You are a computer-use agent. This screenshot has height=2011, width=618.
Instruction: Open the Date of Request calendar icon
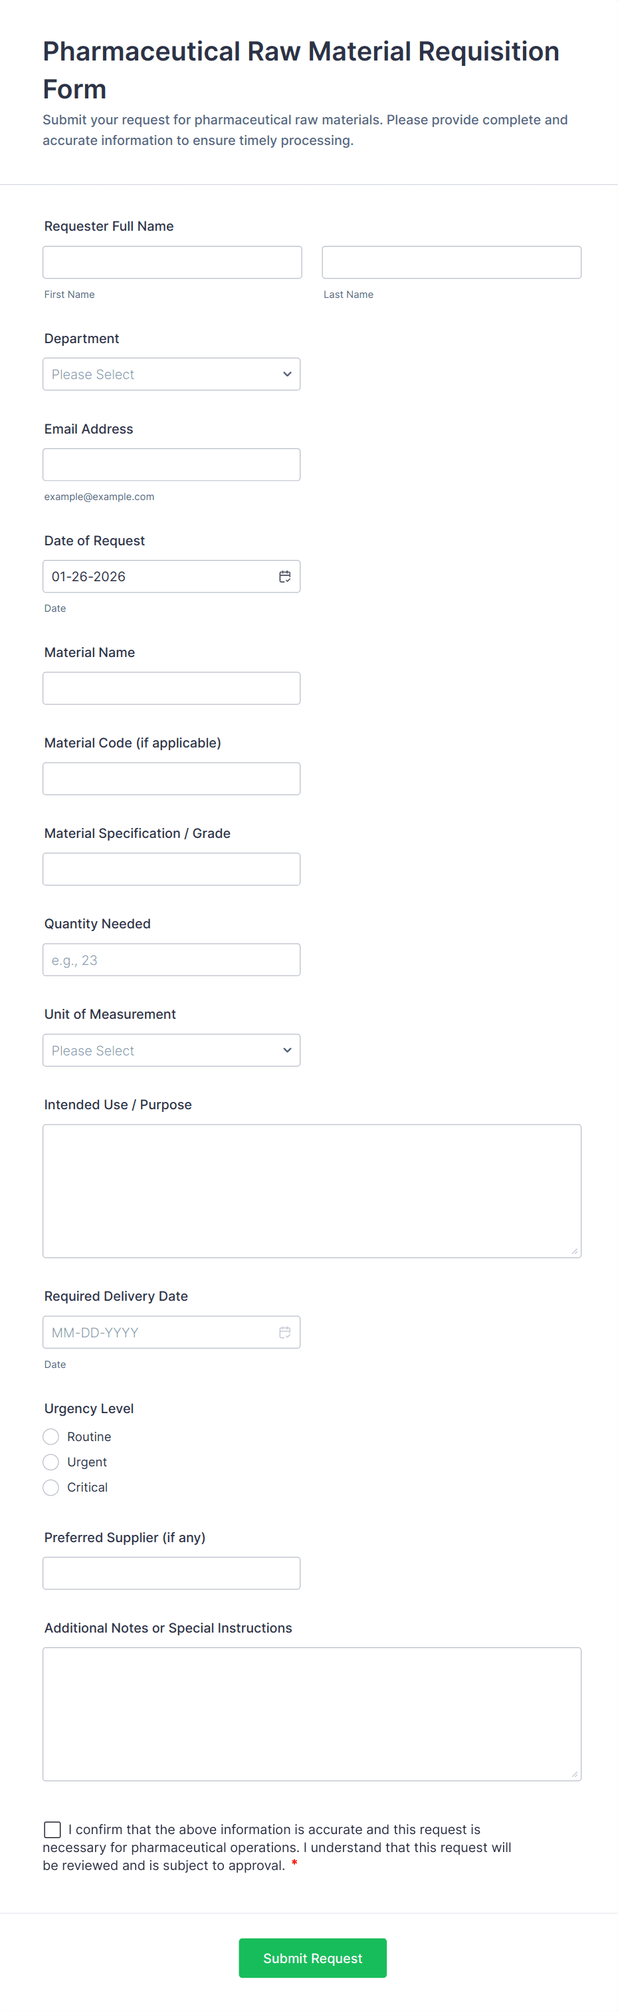pyautogui.click(x=285, y=576)
